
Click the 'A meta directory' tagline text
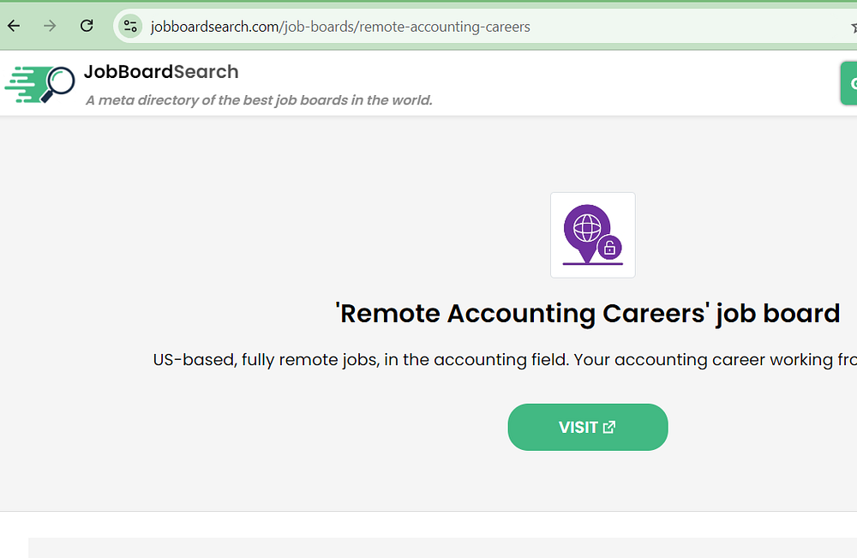pyautogui.click(x=259, y=100)
